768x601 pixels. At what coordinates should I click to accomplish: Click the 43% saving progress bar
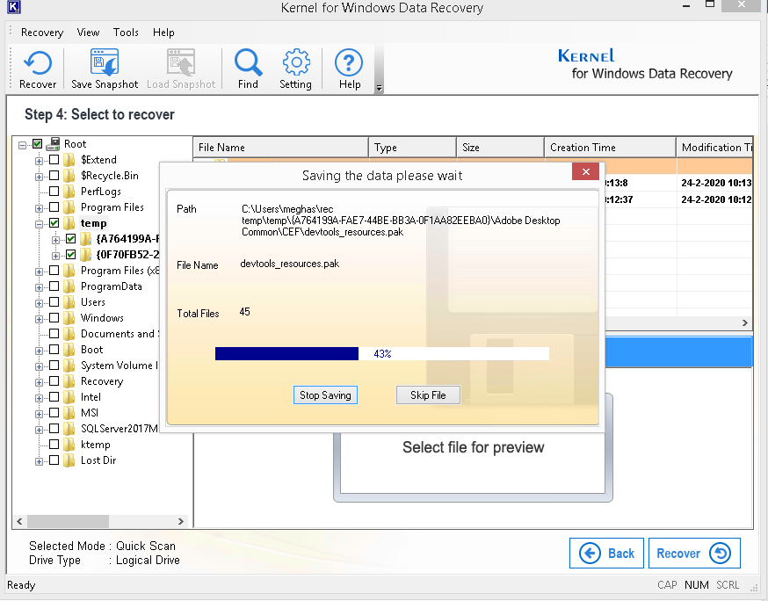click(x=382, y=353)
